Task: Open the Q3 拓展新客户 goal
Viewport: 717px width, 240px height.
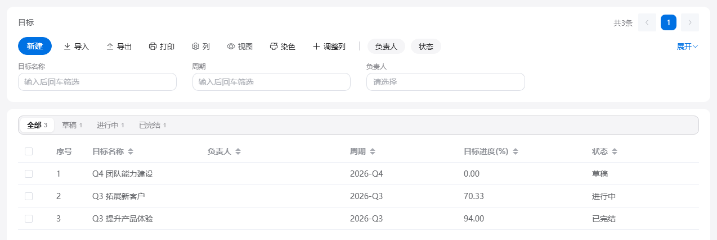Action: [x=119, y=196]
